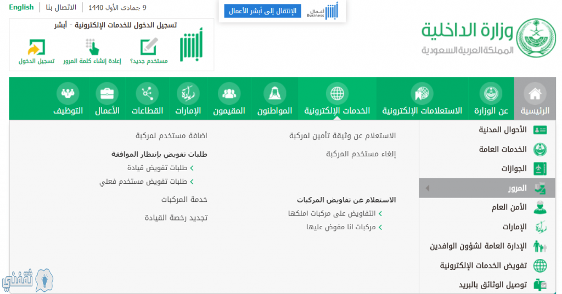The height and width of the screenshot is (294, 562).
Task: Click the arrow on the المرور sidebar row
Action: (x=427, y=188)
